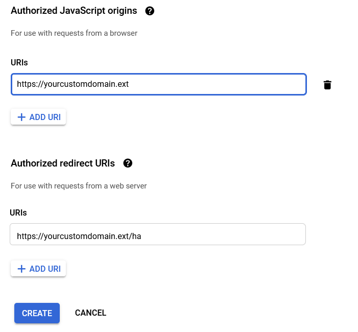
Task: Delete the JavaScript origins URI entry
Action: pos(327,85)
